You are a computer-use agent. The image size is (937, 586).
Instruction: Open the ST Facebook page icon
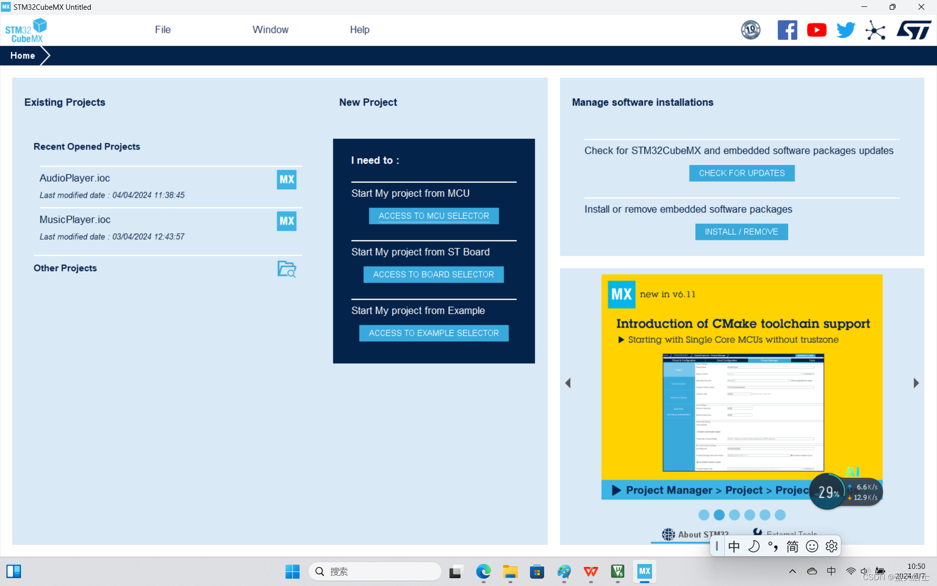click(x=787, y=30)
